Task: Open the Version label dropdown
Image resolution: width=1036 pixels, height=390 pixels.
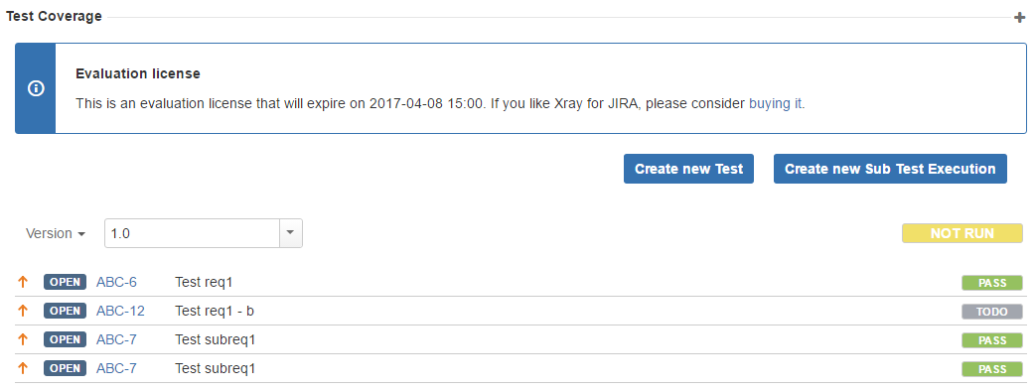Action: click(x=56, y=233)
